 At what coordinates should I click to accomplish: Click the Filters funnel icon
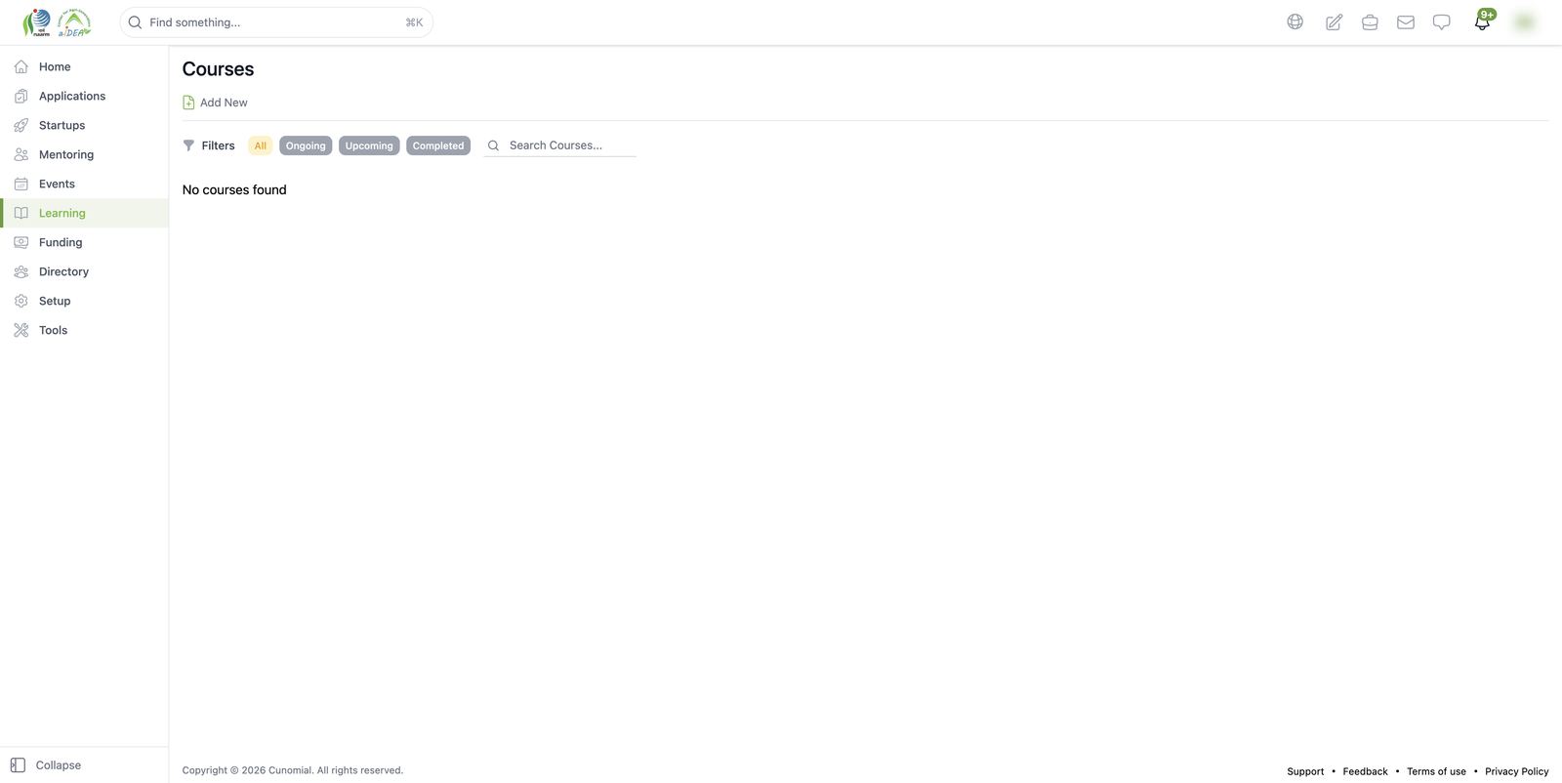coord(188,145)
